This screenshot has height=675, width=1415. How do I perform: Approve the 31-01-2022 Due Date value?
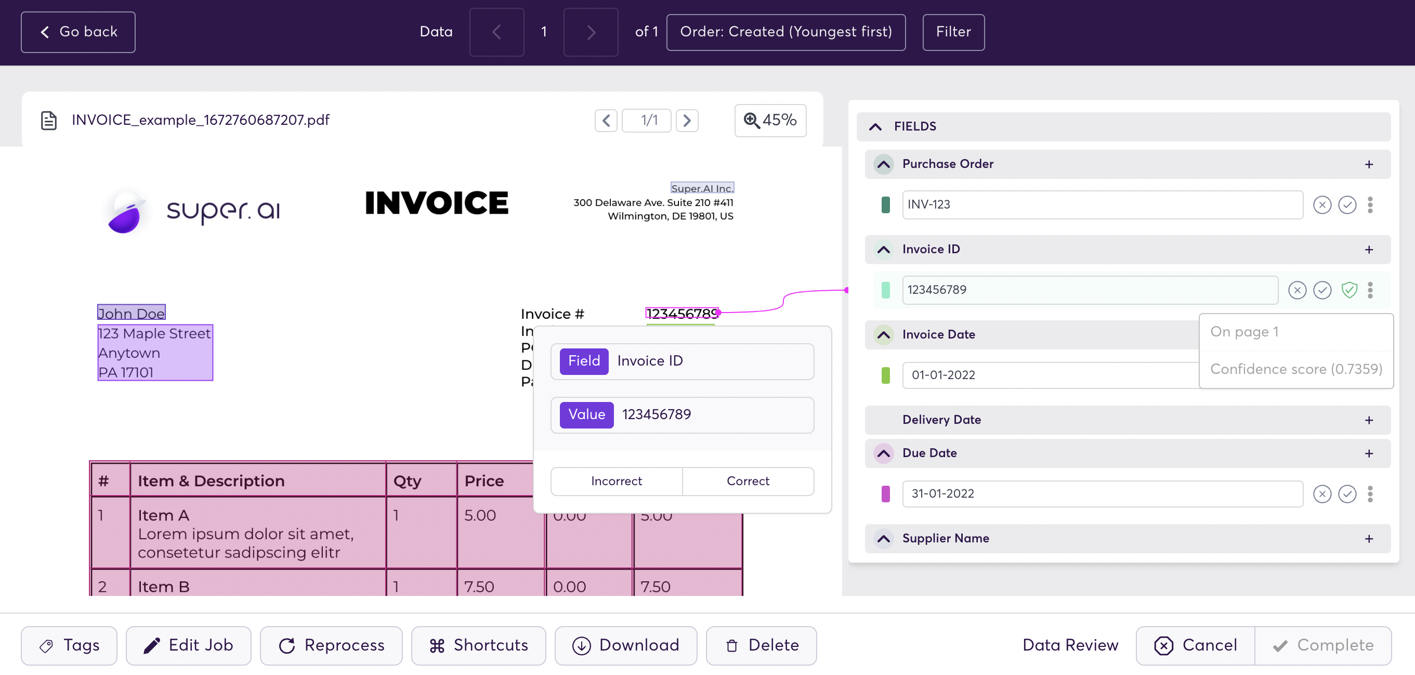pyautogui.click(x=1347, y=494)
